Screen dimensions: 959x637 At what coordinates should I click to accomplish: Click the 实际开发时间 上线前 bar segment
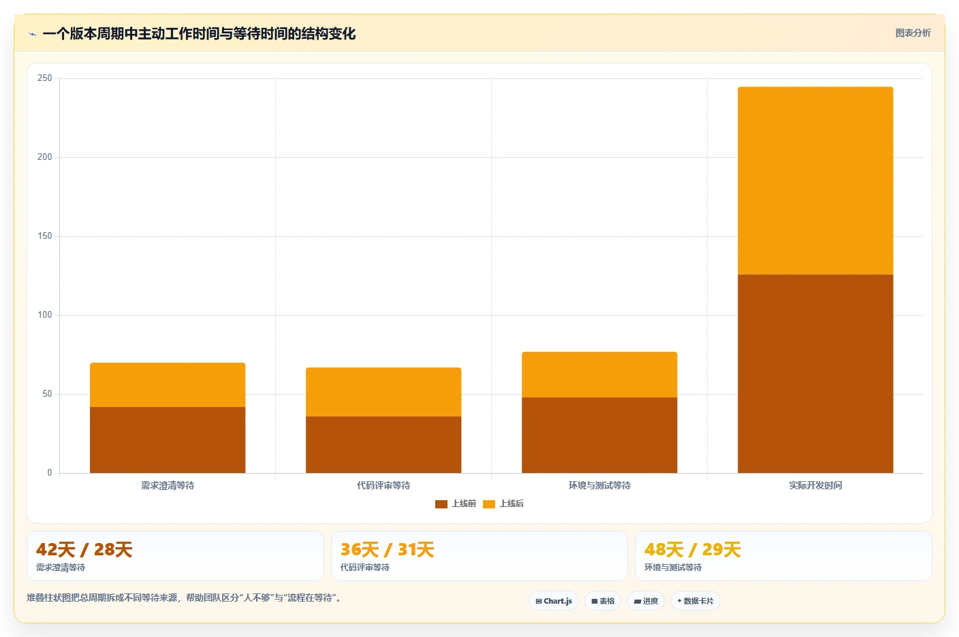(x=815, y=374)
